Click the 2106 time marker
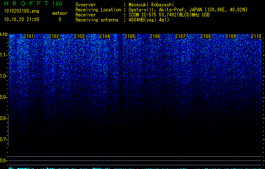This screenshot has height=169, width=265. click(x=155, y=36)
